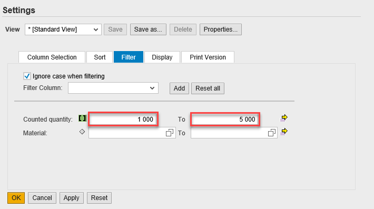Screen dimensions: 374x209
Task: Open the Standard View dropdown
Action: (x=63, y=29)
